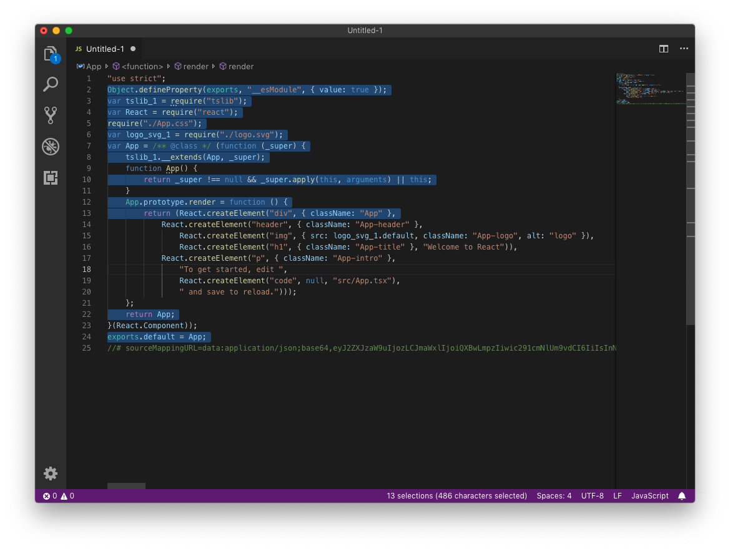Image resolution: width=730 pixels, height=549 pixels.
Task: Open the Source Control view
Action: pos(51,115)
